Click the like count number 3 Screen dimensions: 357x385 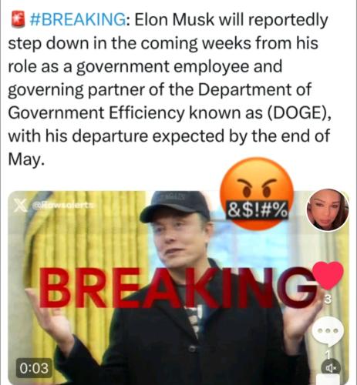click(328, 300)
